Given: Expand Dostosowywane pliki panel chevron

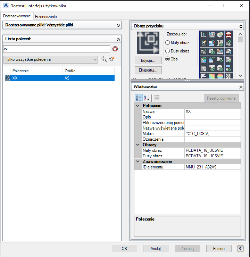Looking at the screenshot, I should click(x=118, y=25).
